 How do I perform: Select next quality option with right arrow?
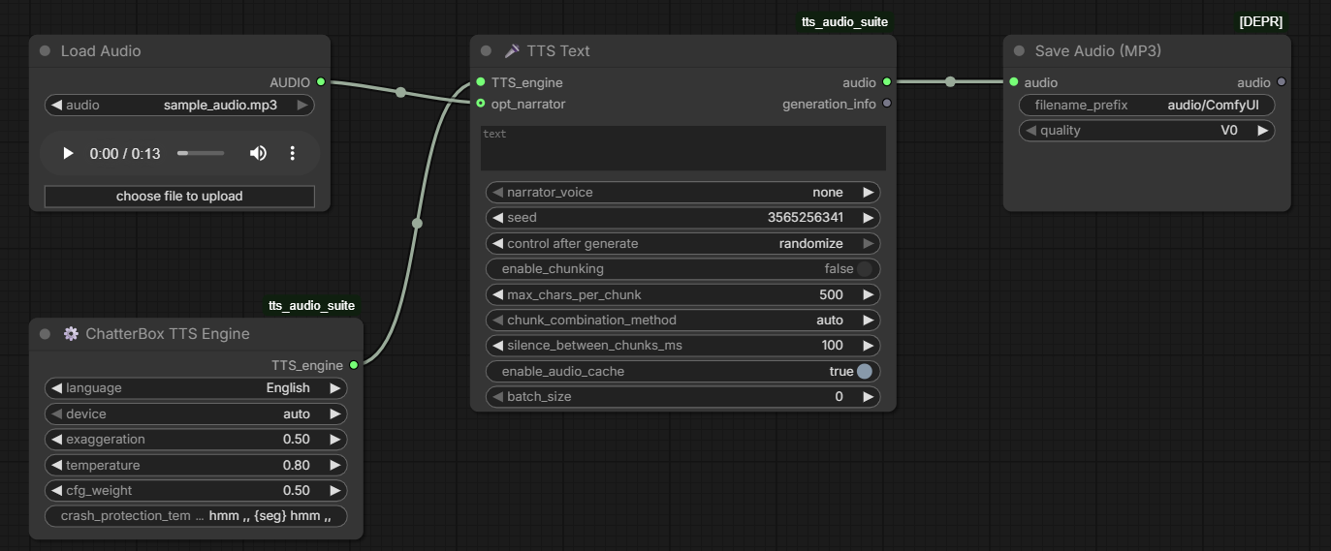pos(1263,131)
